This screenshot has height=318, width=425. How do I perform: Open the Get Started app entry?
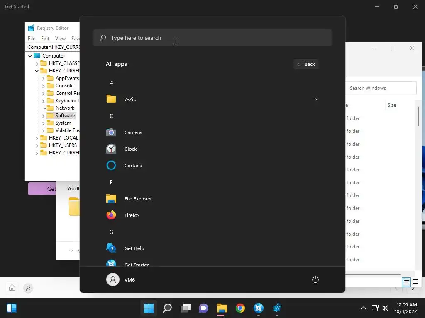click(212, 263)
